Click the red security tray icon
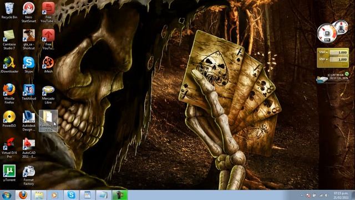The width and height of the screenshot is (355, 200). [x=308, y=195]
